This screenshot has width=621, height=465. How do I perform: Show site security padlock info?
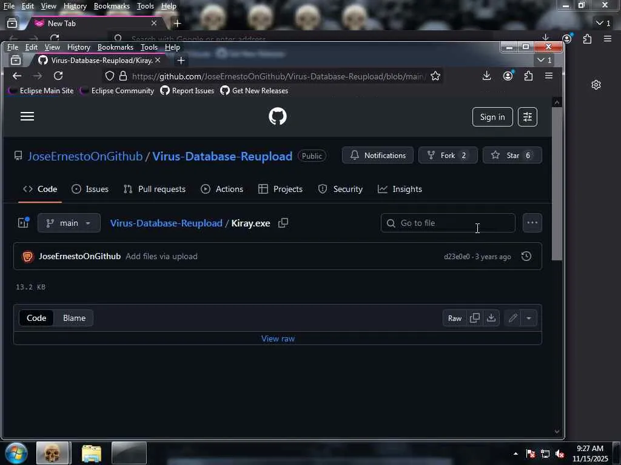(123, 76)
